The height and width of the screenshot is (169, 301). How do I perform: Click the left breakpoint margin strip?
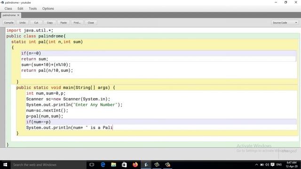point(2,87)
